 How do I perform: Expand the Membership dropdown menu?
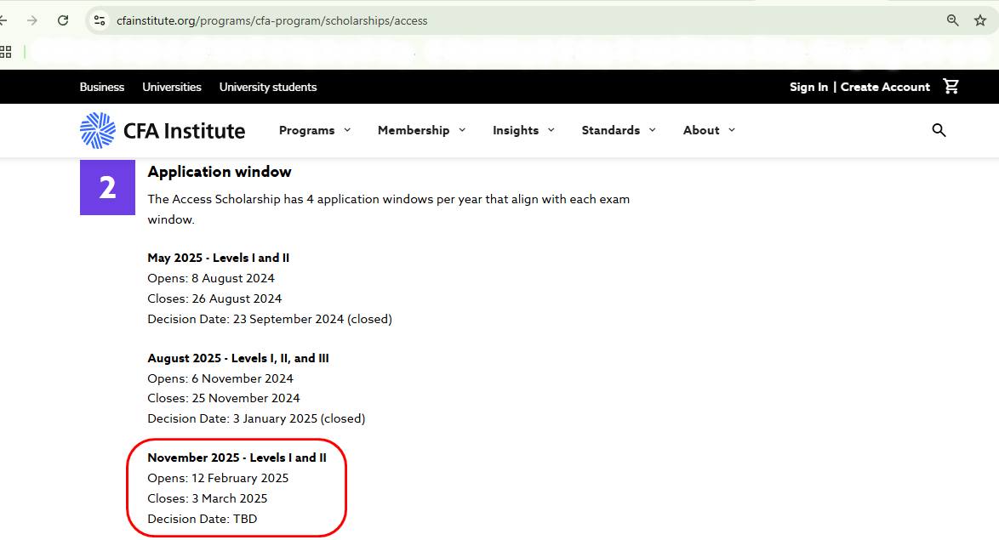tap(421, 131)
